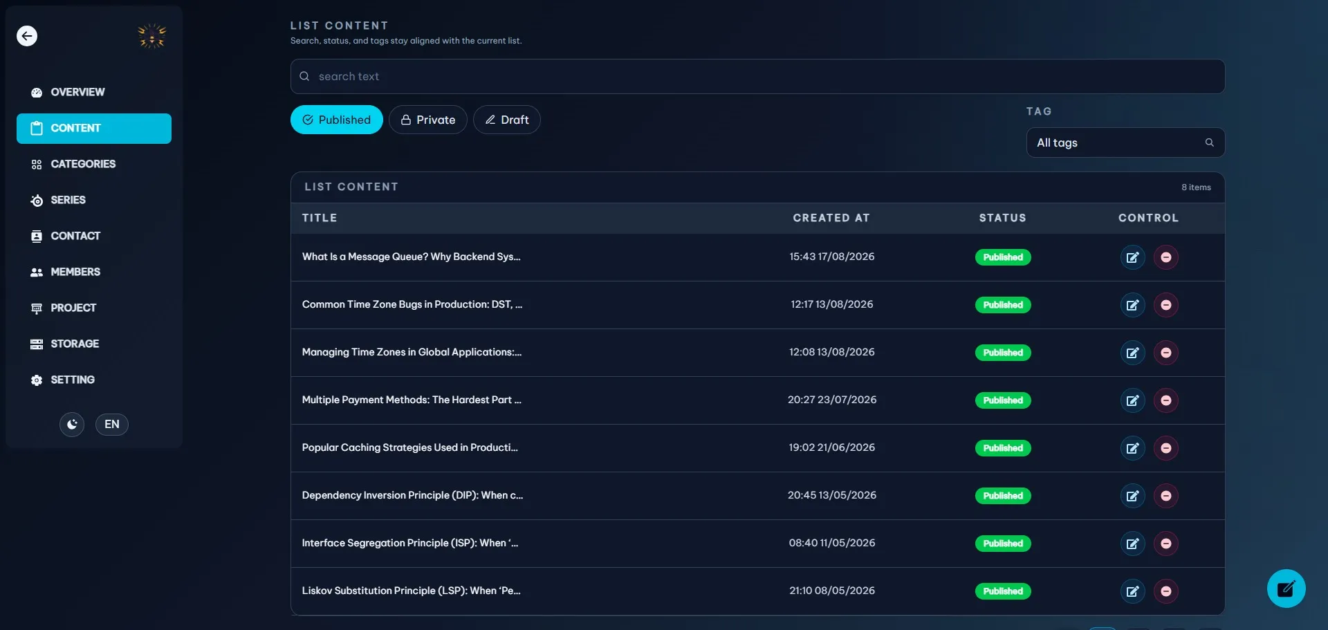
Task: Click the CREATED AT column header
Action: pos(831,219)
